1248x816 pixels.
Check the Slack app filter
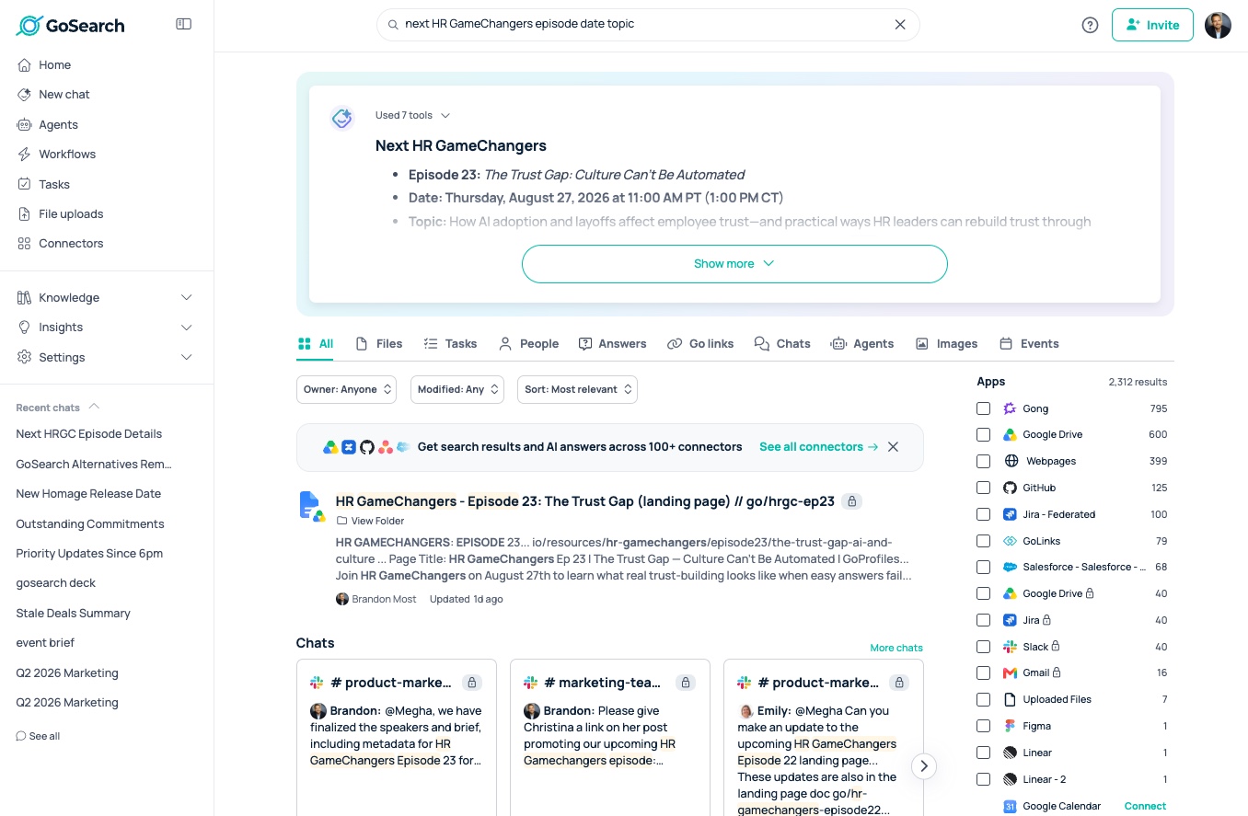984,647
